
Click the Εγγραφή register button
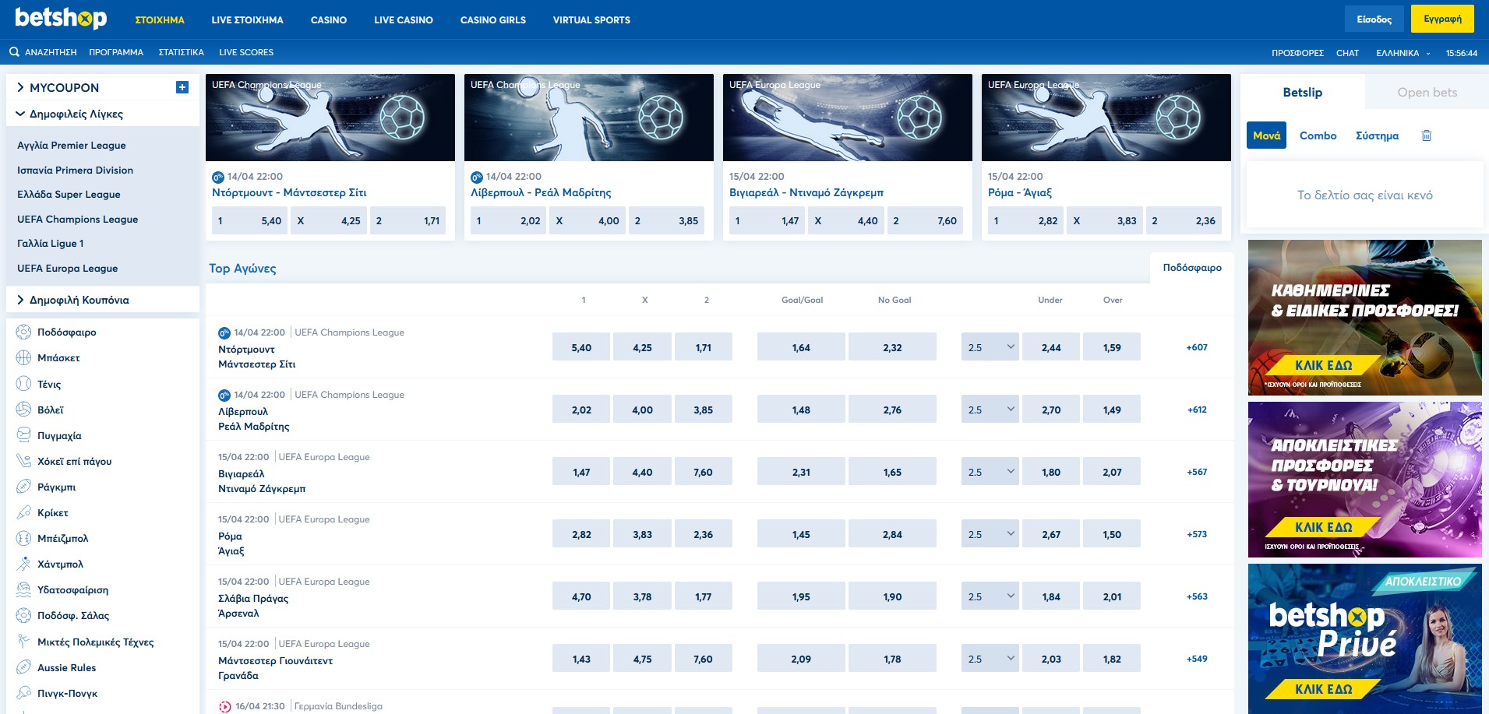tap(1442, 19)
